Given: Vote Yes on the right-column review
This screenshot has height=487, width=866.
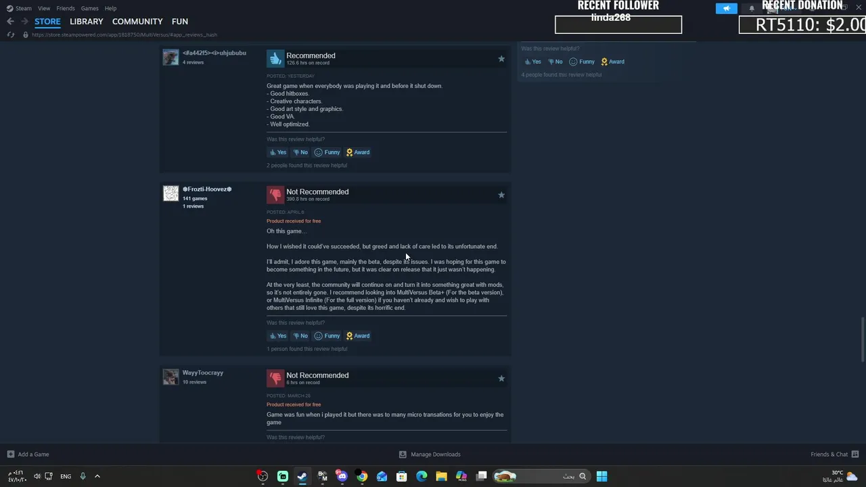Looking at the screenshot, I should point(533,62).
